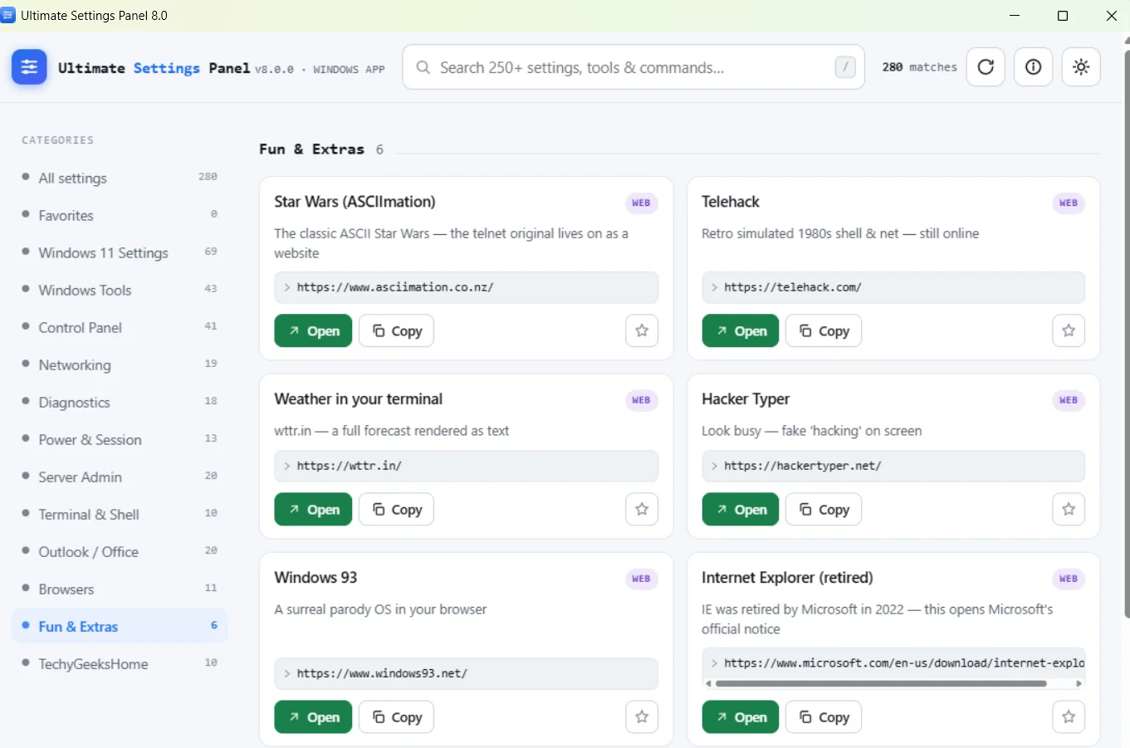Favorite the Star Wars (ASCIImation) card star
1130x748 pixels.
coord(642,330)
